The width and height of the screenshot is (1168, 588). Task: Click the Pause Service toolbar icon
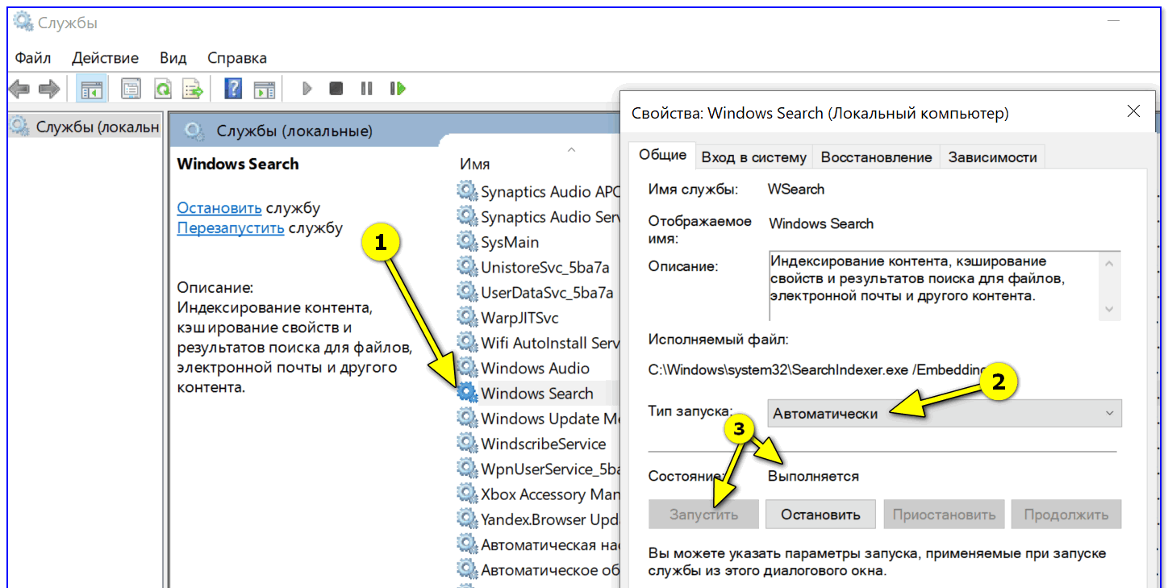(x=366, y=89)
